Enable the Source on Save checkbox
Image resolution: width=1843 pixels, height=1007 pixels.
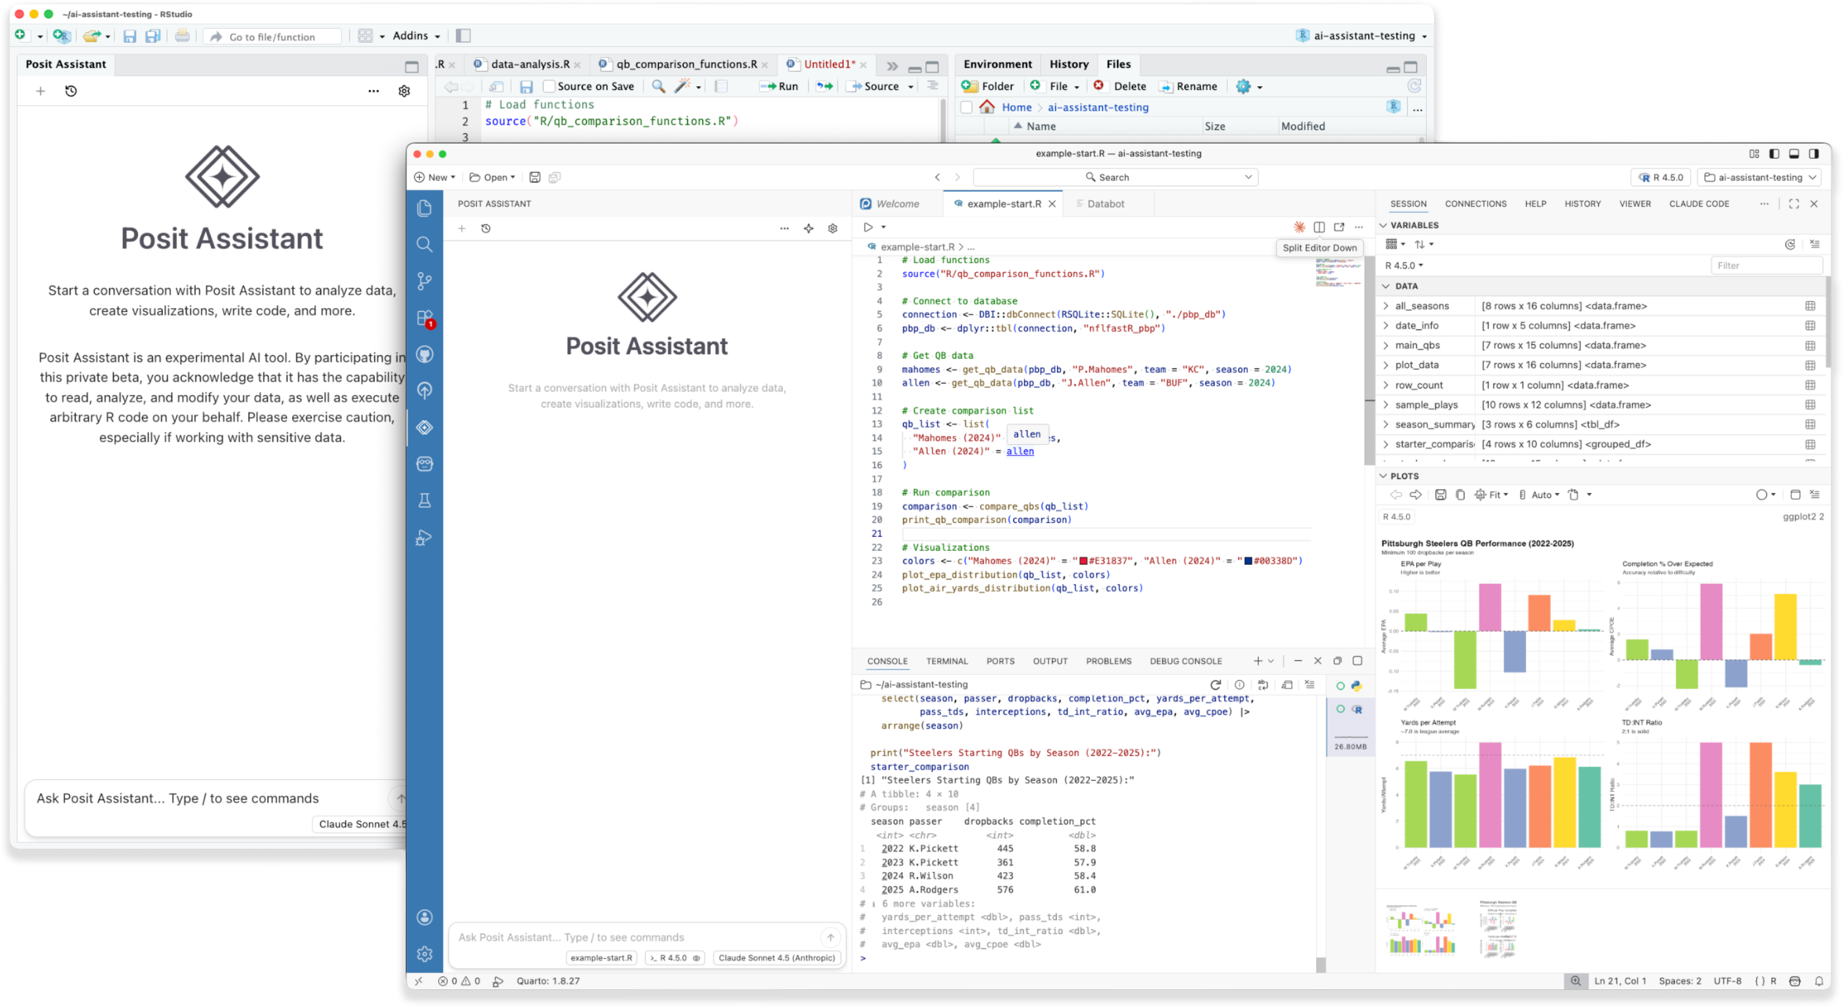[549, 86]
